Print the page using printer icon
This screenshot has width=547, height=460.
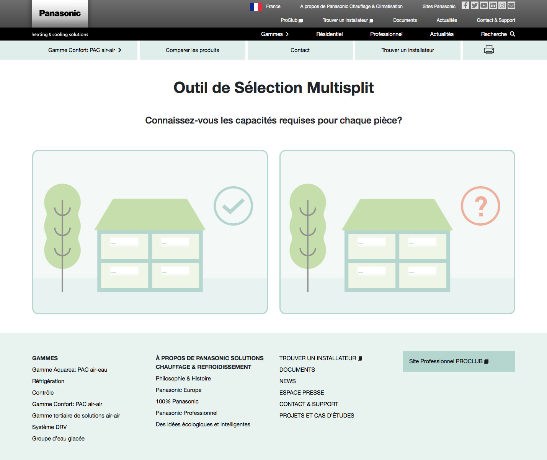(x=489, y=50)
